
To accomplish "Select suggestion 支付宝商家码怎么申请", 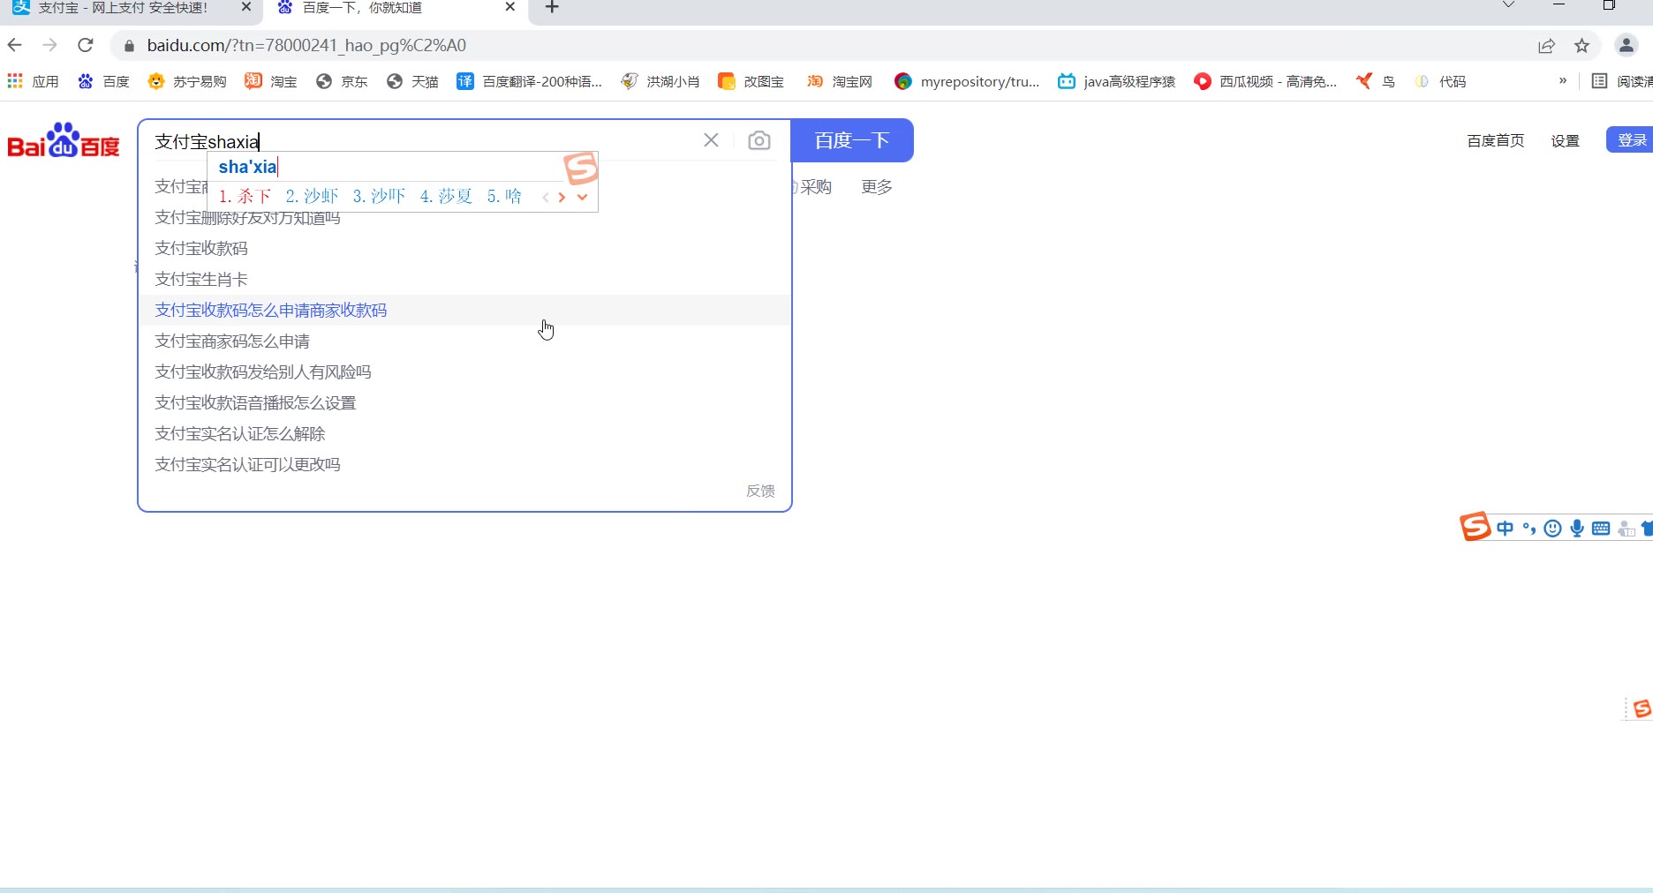I will [x=464, y=341].
